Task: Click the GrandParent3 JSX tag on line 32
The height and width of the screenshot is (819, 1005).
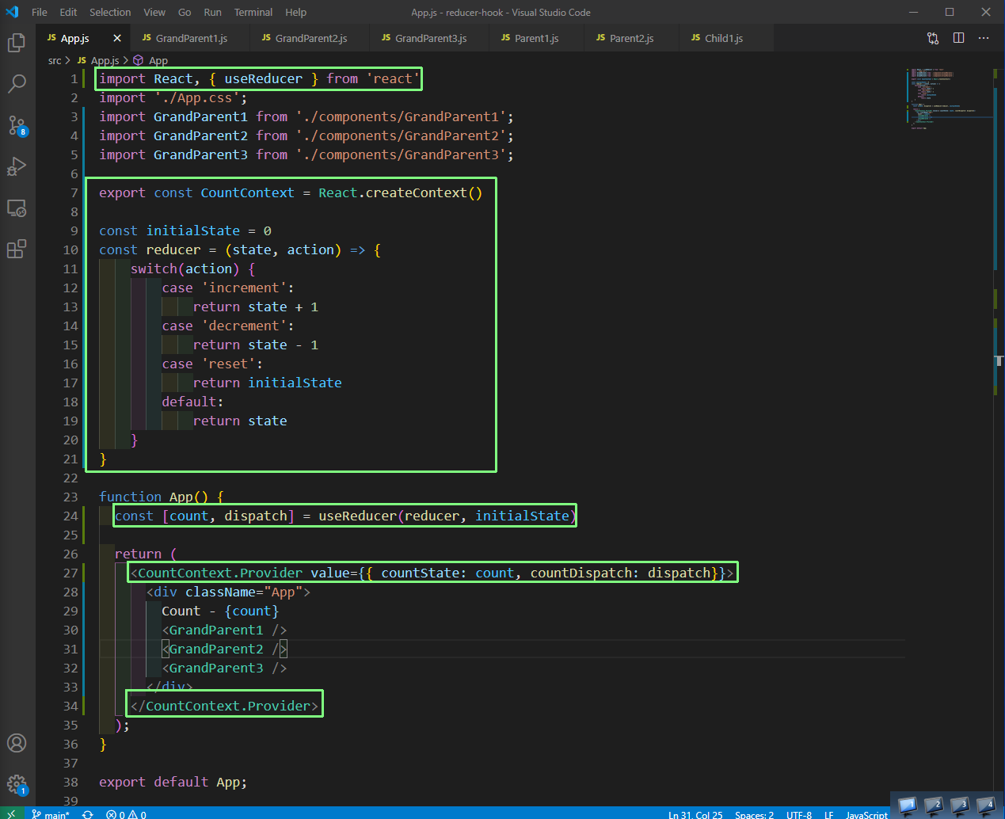Action: [x=224, y=668]
